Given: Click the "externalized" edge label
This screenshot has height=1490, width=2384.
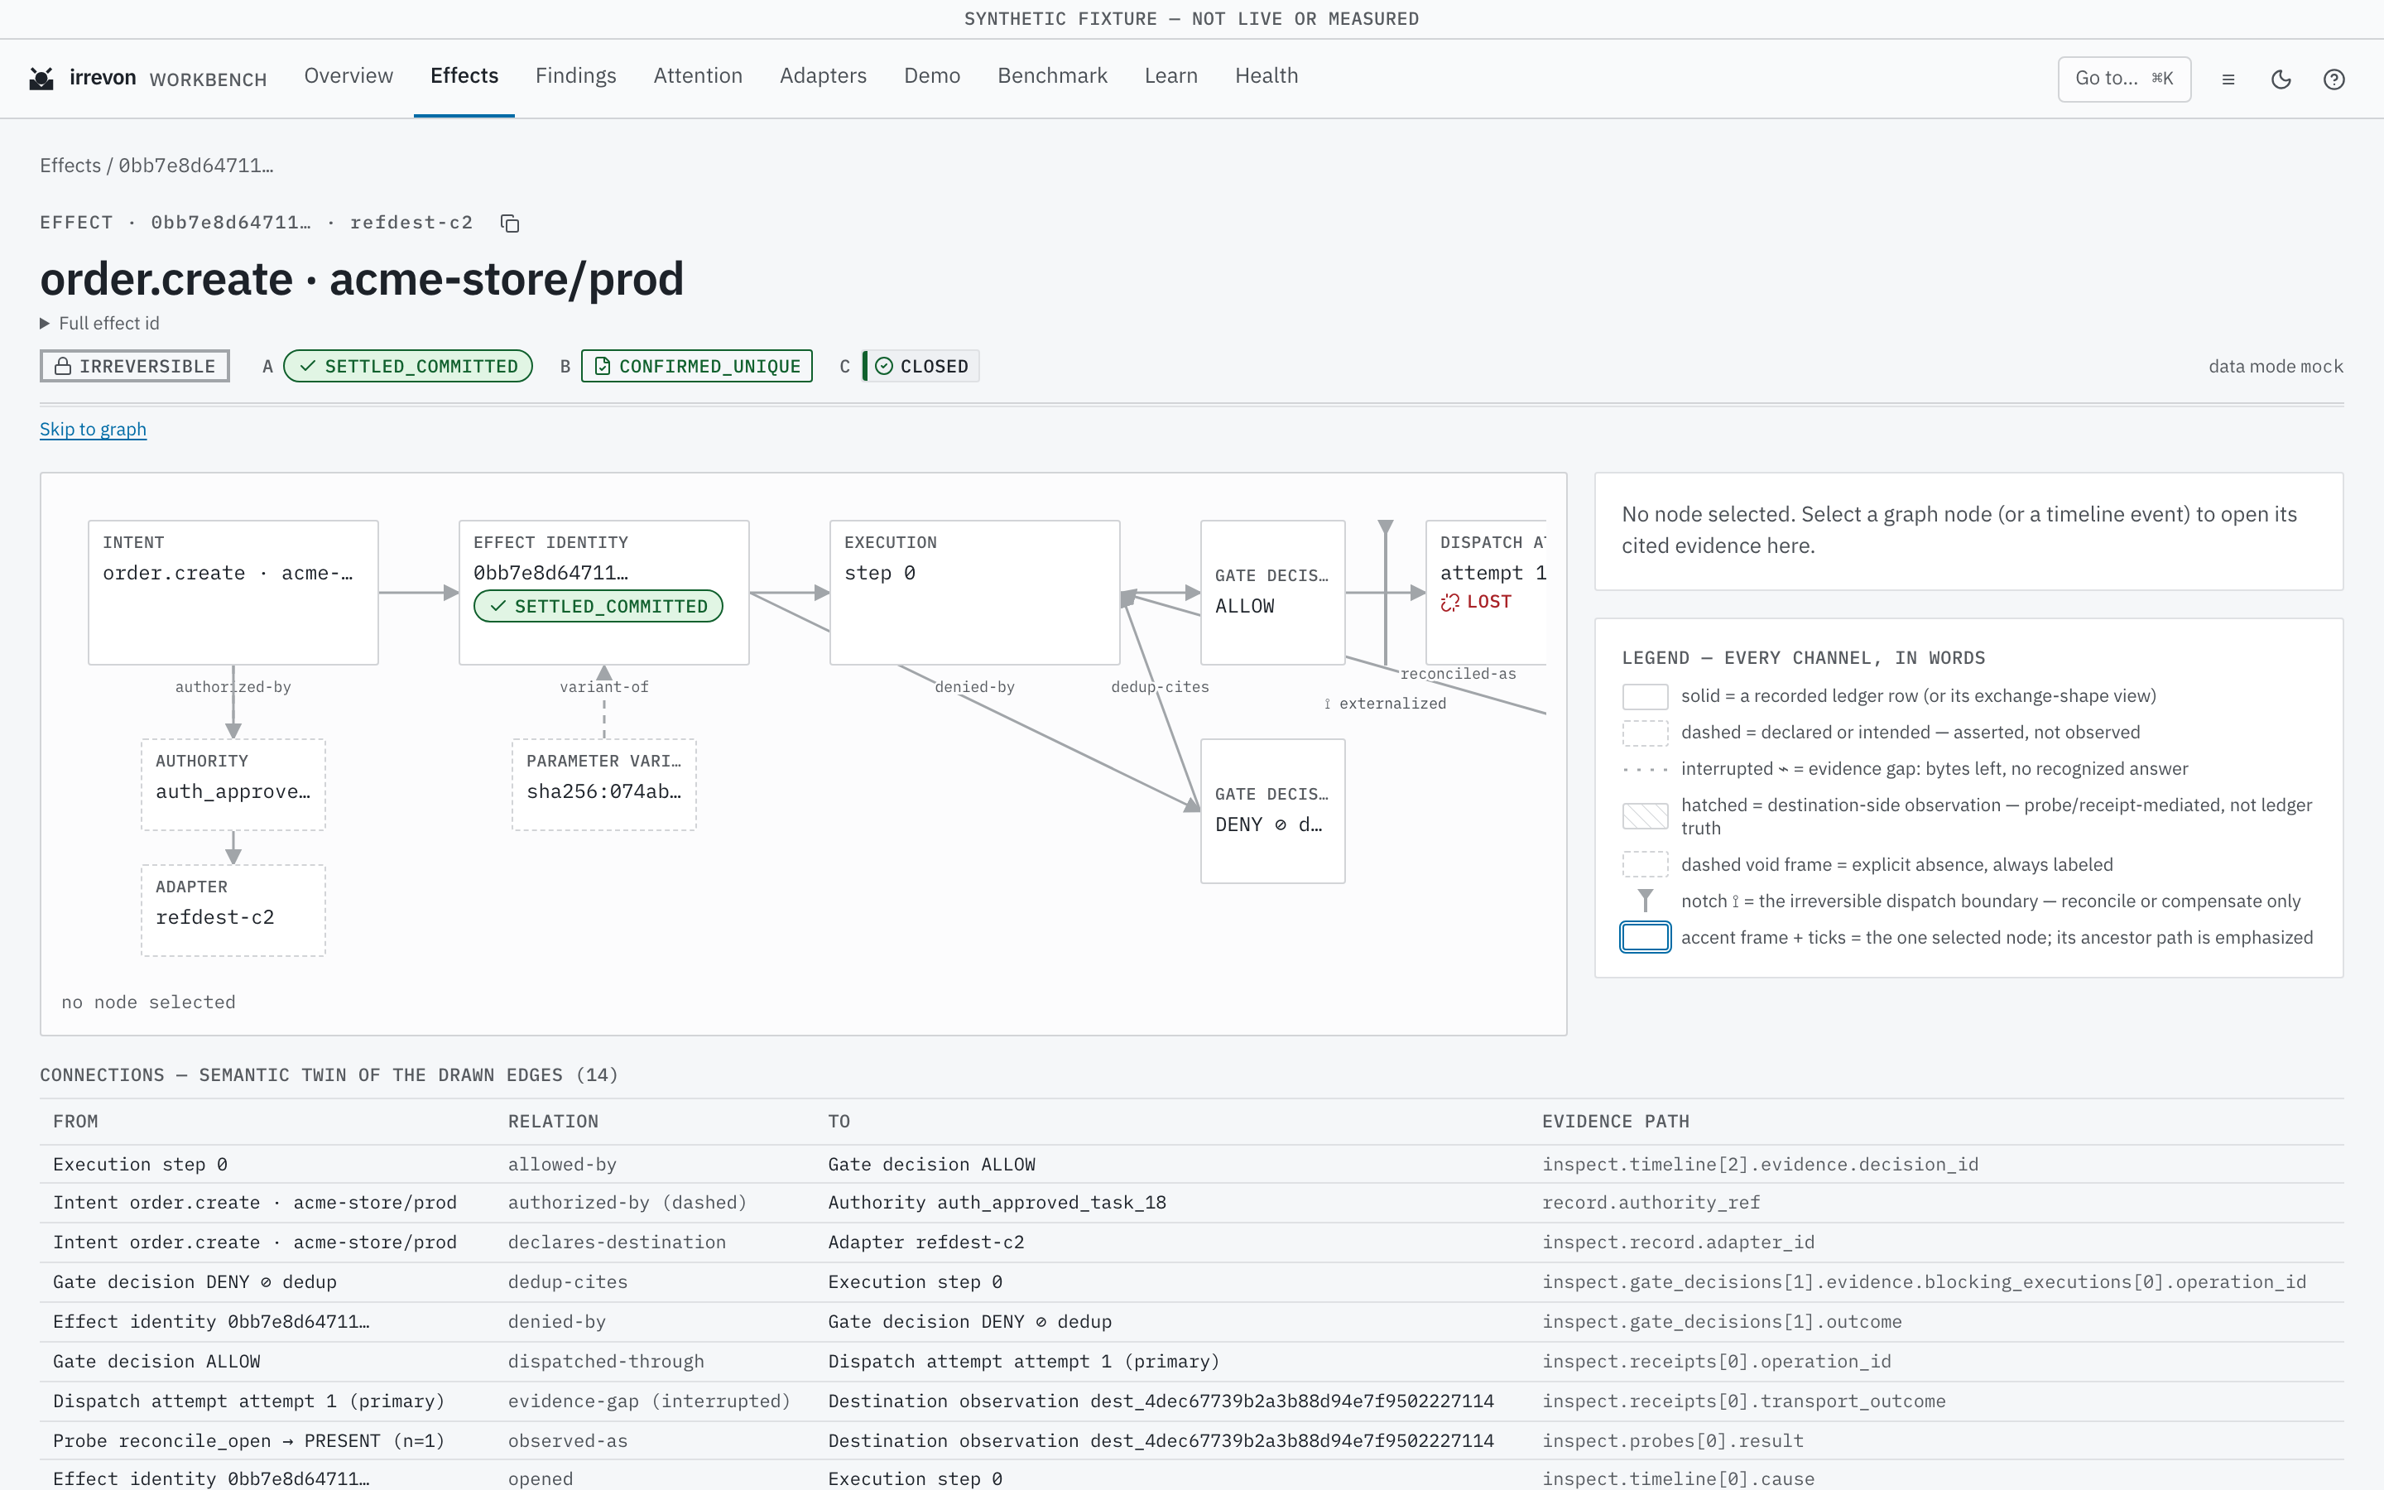Looking at the screenshot, I should [1385, 704].
